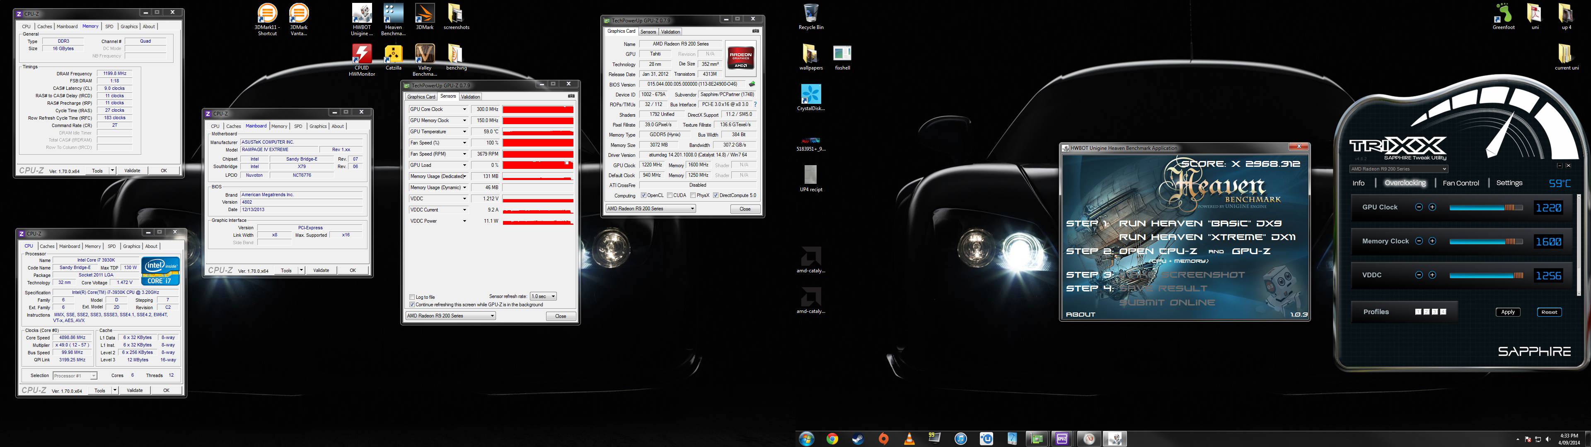Image resolution: width=1591 pixels, height=447 pixels.
Task: Open the Info tab in TRIXX
Action: pos(1358,183)
